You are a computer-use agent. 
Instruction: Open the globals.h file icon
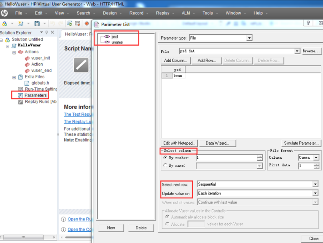click(x=27, y=83)
